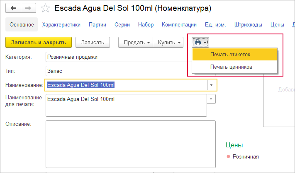Image resolution: width=295 pixels, height=173 pixels.
Task: Expand the Купить dropdown button
Action: click(x=168, y=42)
